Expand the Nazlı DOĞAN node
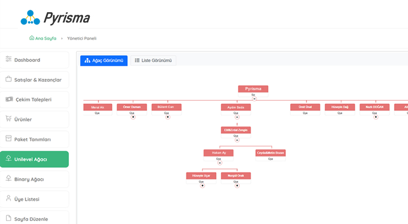 [x=375, y=117]
